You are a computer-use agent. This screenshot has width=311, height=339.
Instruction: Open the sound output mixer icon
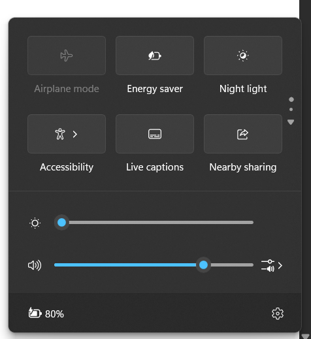[268, 265]
